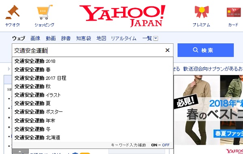Image resolution: width=243 pixels, height=154 pixels.
Task: Choose suggestion 交通安全運動 イラスト
Action: (92, 95)
